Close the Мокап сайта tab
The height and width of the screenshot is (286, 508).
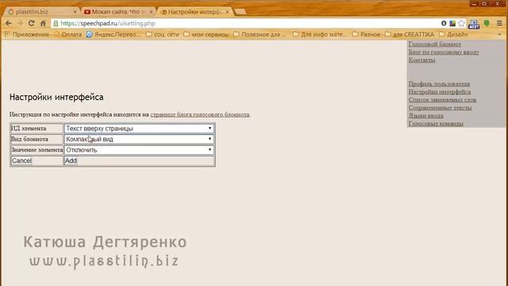pos(151,12)
